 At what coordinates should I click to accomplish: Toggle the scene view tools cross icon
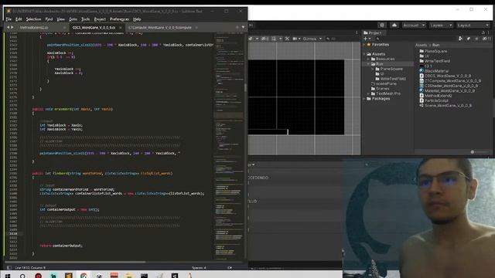click(287, 39)
